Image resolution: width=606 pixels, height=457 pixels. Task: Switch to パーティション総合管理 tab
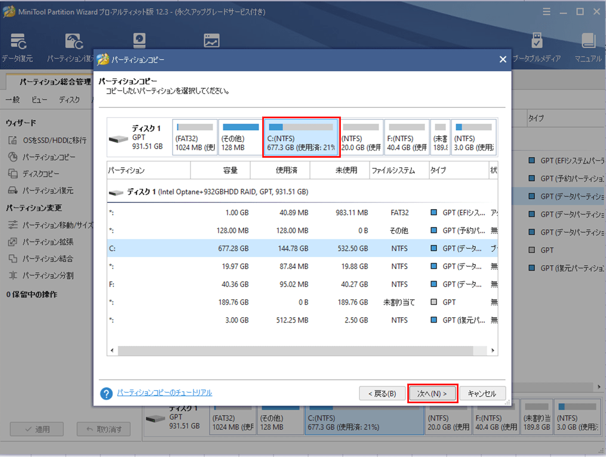(56, 82)
